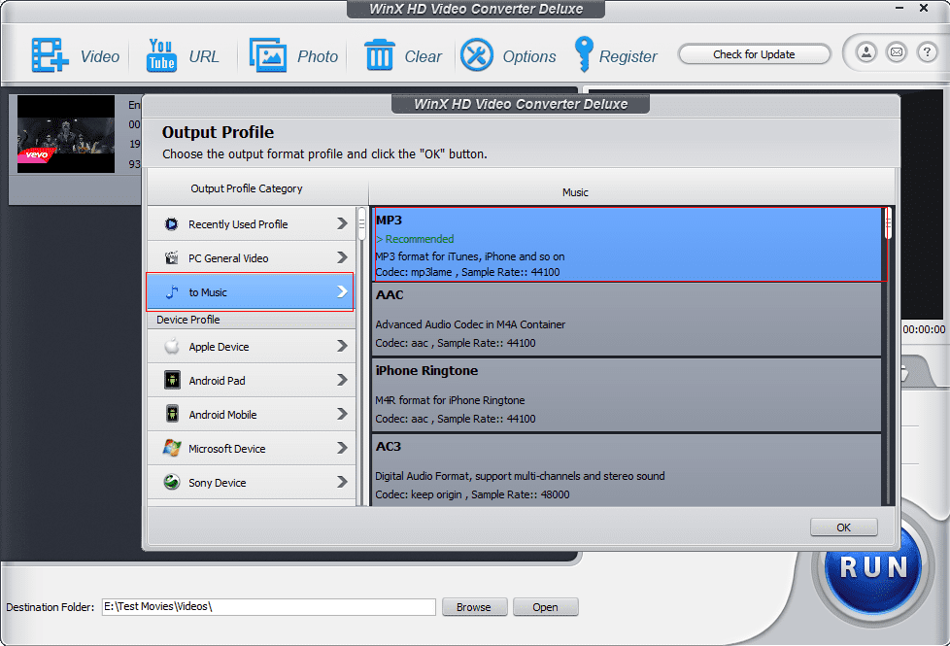Click the Options toolbar label
Image resolution: width=950 pixels, height=646 pixels.
pos(529,56)
